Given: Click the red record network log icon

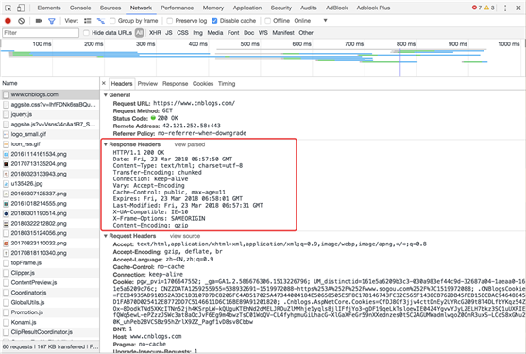Looking at the screenshot, I should 8,21.
